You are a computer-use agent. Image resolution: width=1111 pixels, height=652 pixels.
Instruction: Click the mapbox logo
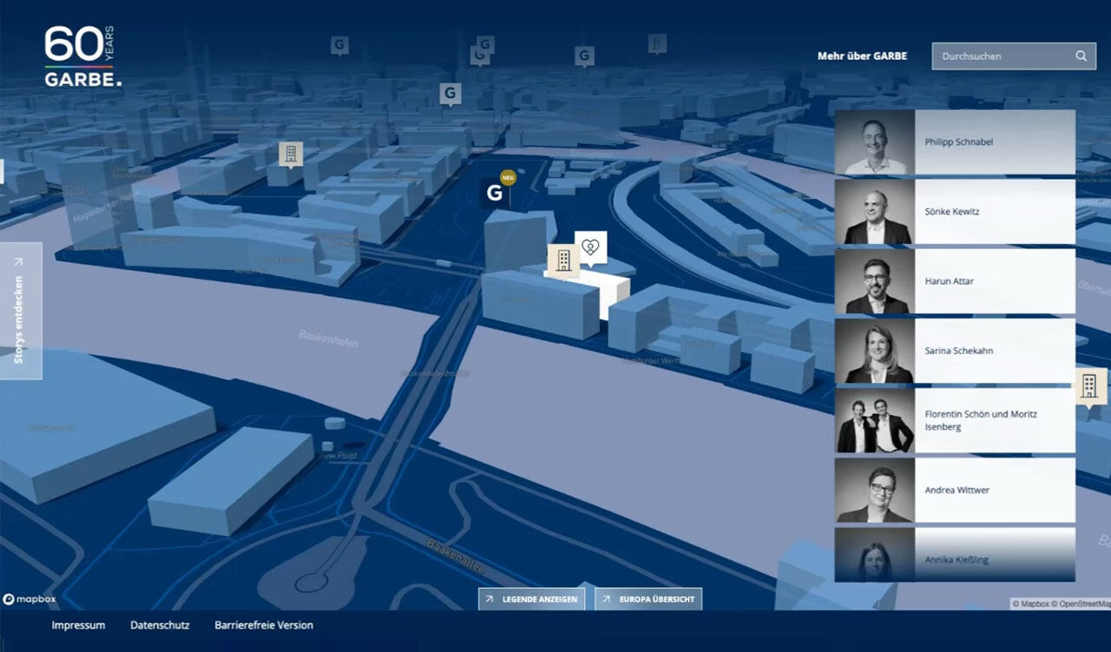tap(30, 599)
